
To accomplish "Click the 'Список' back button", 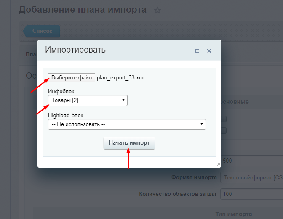I will [x=41, y=31].
